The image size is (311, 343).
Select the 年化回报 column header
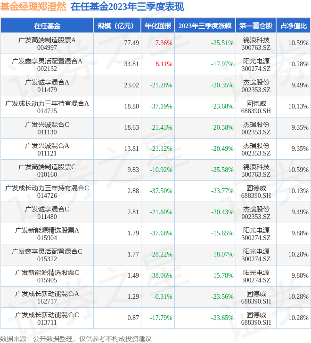coord(157,26)
